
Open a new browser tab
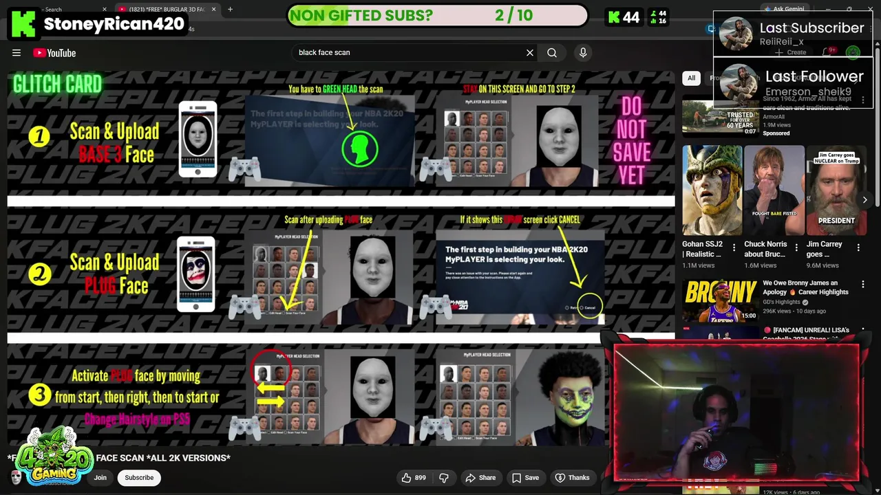click(230, 9)
